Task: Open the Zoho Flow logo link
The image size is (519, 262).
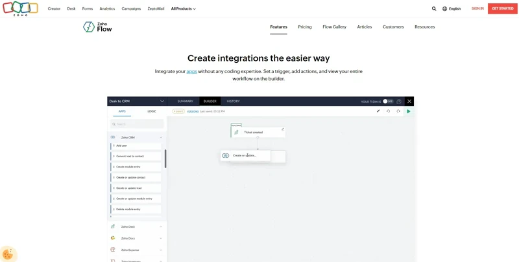Action: pos(97,27)
